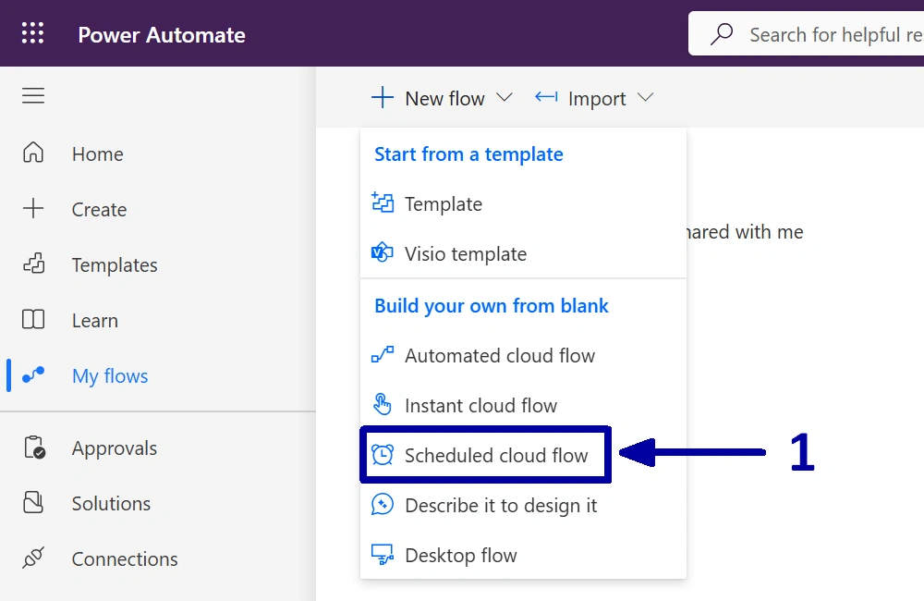Choose Scheduled cloud flow
This screenshot has width=924, height=601.
[x=523, y=455]
